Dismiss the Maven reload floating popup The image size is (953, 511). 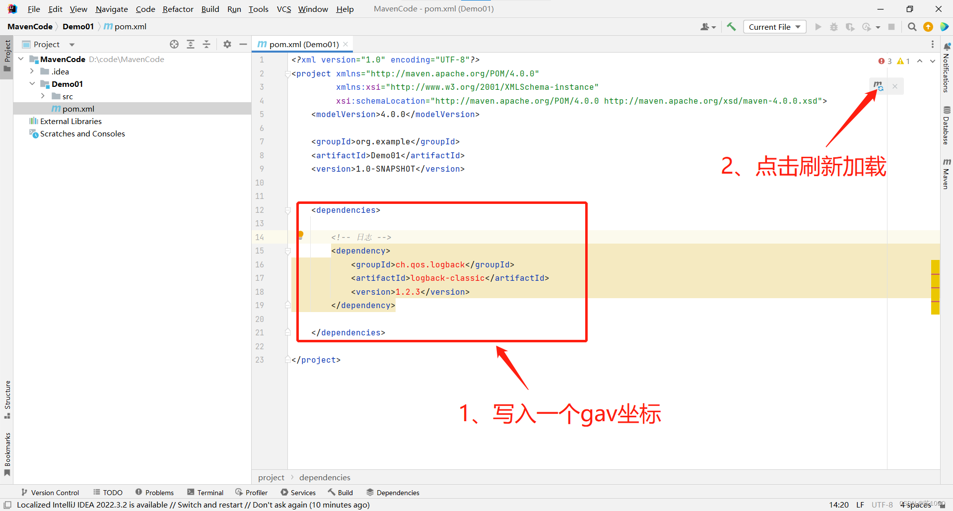895,86
